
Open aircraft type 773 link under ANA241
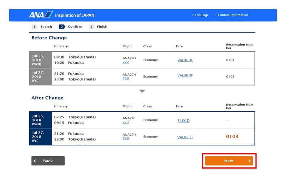click(x=125, y=122)
